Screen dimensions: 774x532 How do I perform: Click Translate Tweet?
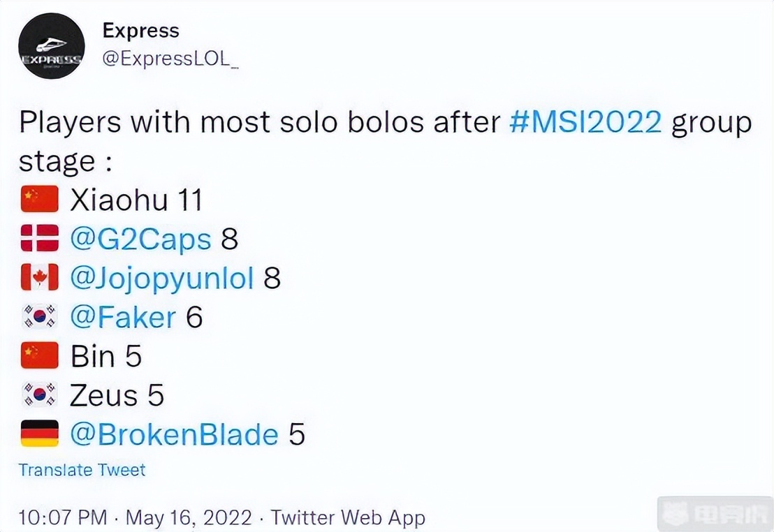pos(82,470)
